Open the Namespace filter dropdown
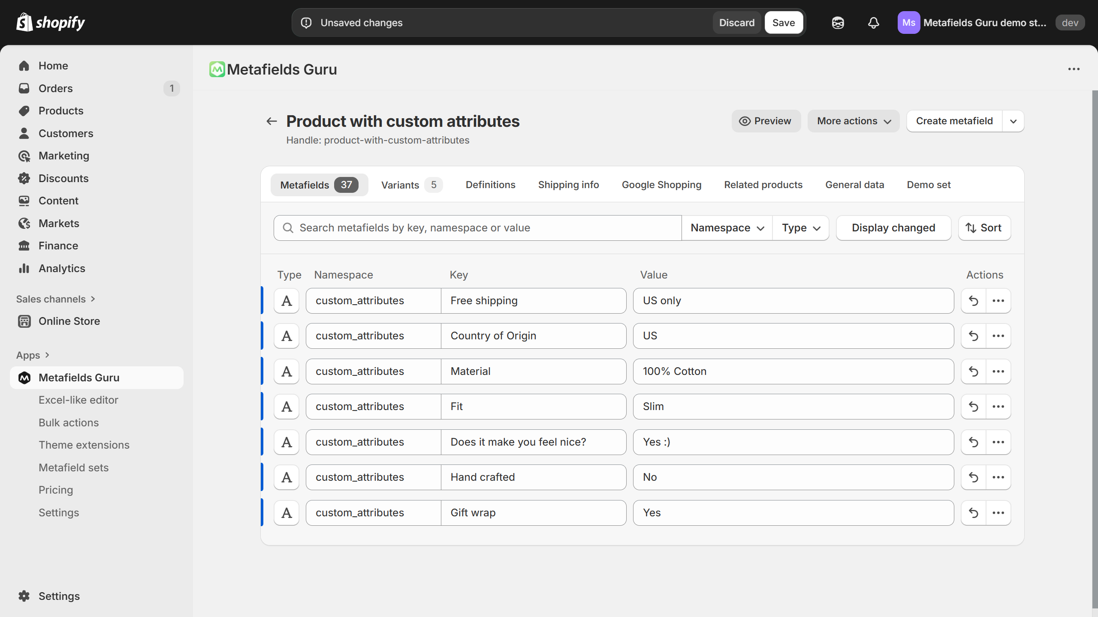This screenshot has width=1098, height=617. [x=726, y=228]
